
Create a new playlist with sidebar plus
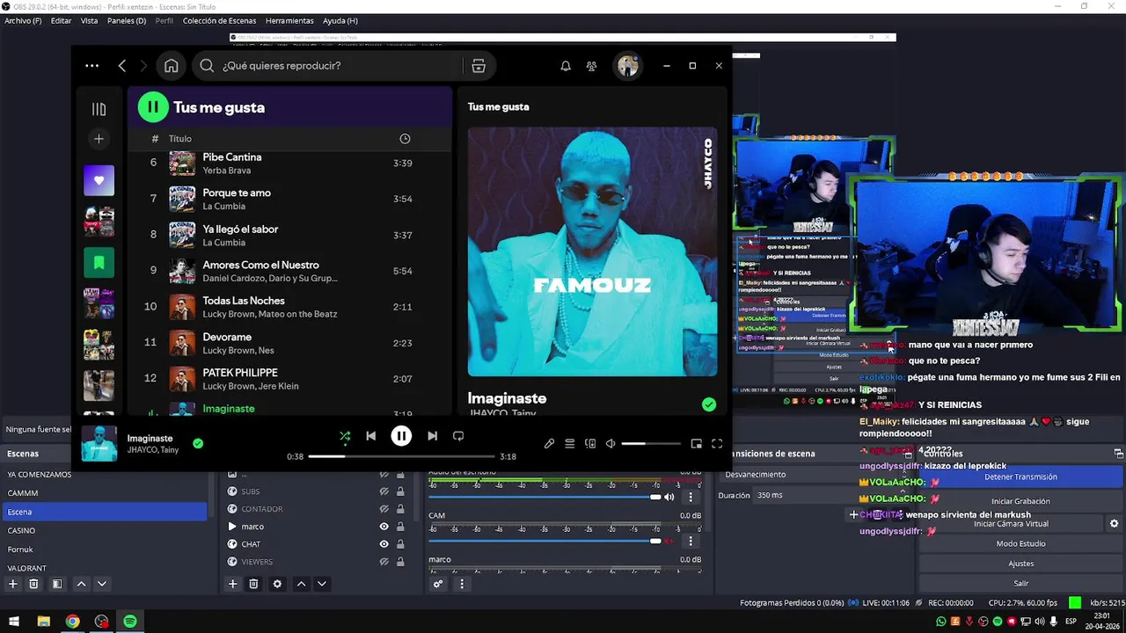pos(99,139)
